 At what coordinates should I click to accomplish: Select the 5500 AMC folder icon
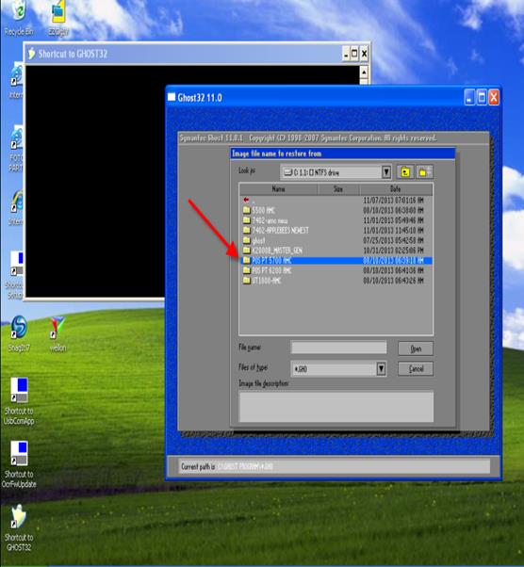point(247,210)
